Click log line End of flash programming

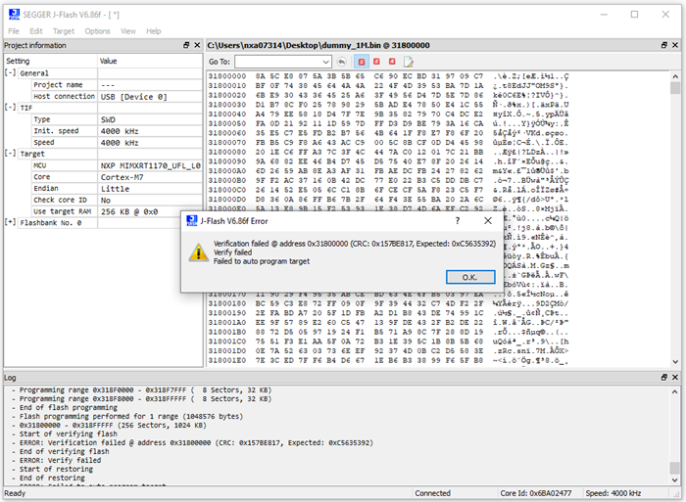[69, 407]
